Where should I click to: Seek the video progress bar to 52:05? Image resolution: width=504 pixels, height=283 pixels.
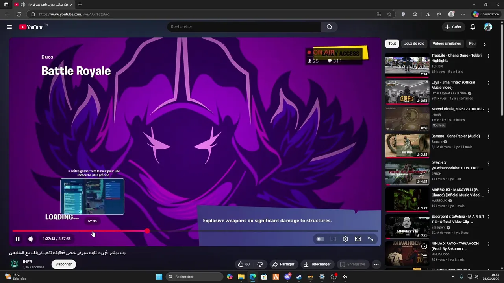coord(92,231)
